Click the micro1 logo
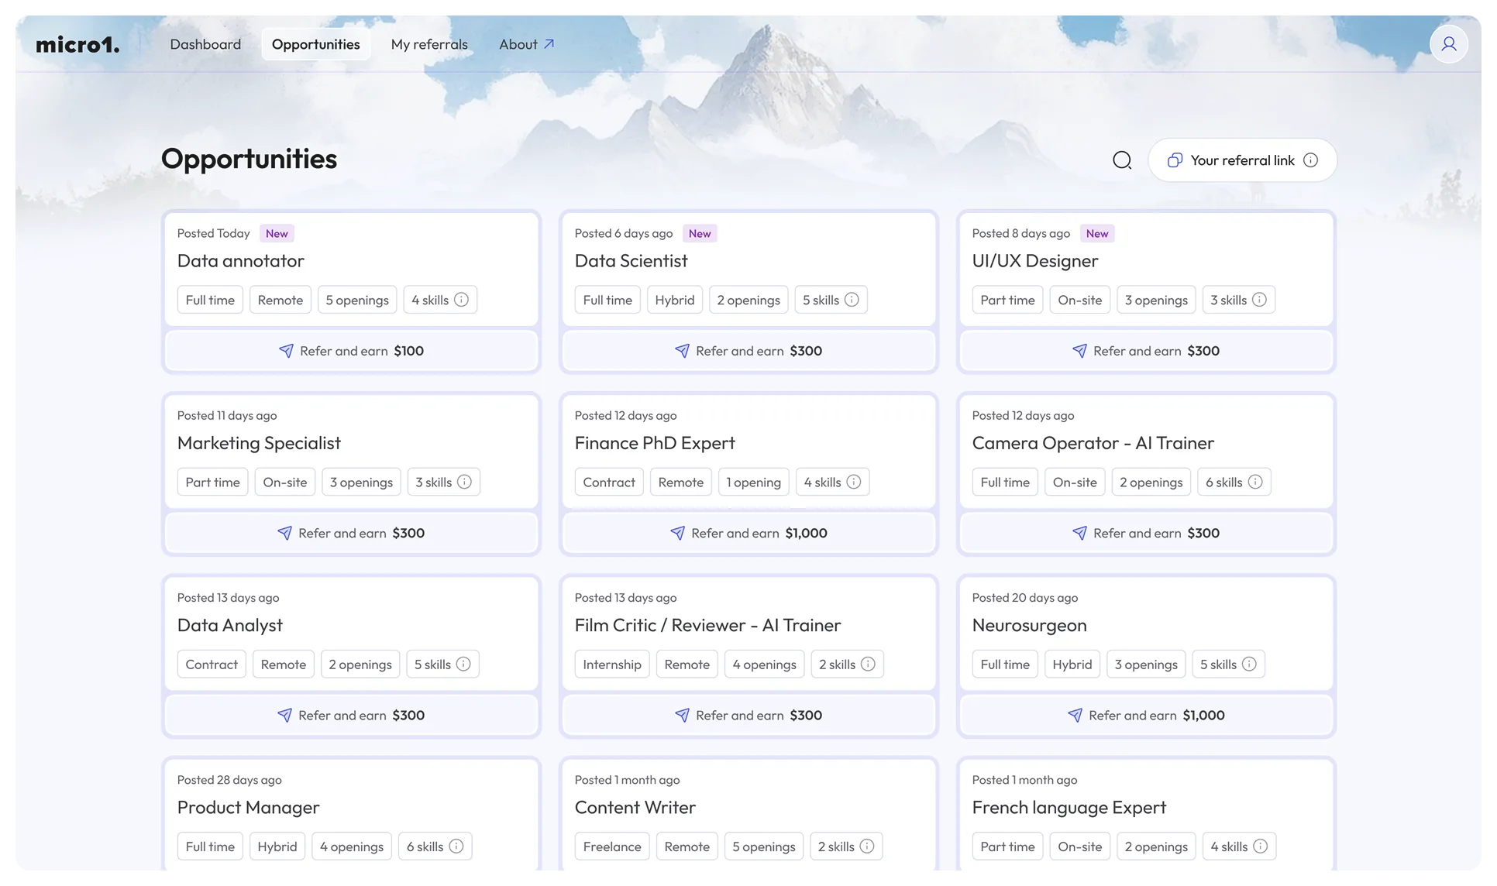Viewport: 1497px width, 886px height. click(x=77, y=44)
